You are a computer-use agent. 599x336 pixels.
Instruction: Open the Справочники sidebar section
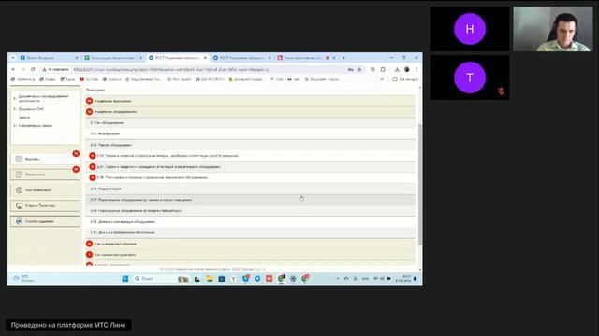coord(45,175)
